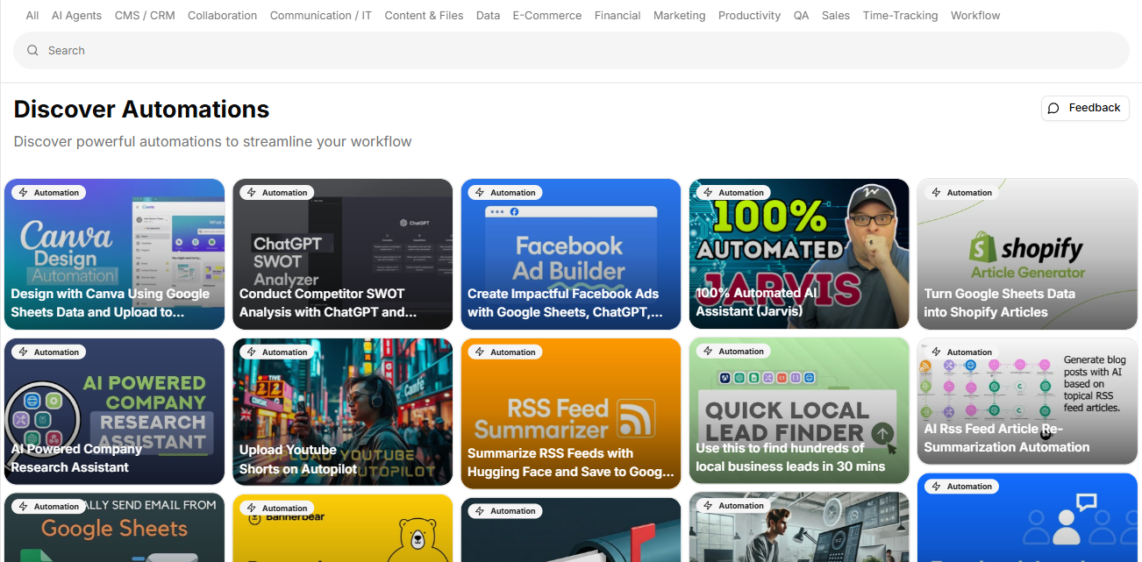
Task: Open Upload Youtube Shorts on Autopilot card
Action: tap(343, 412)
